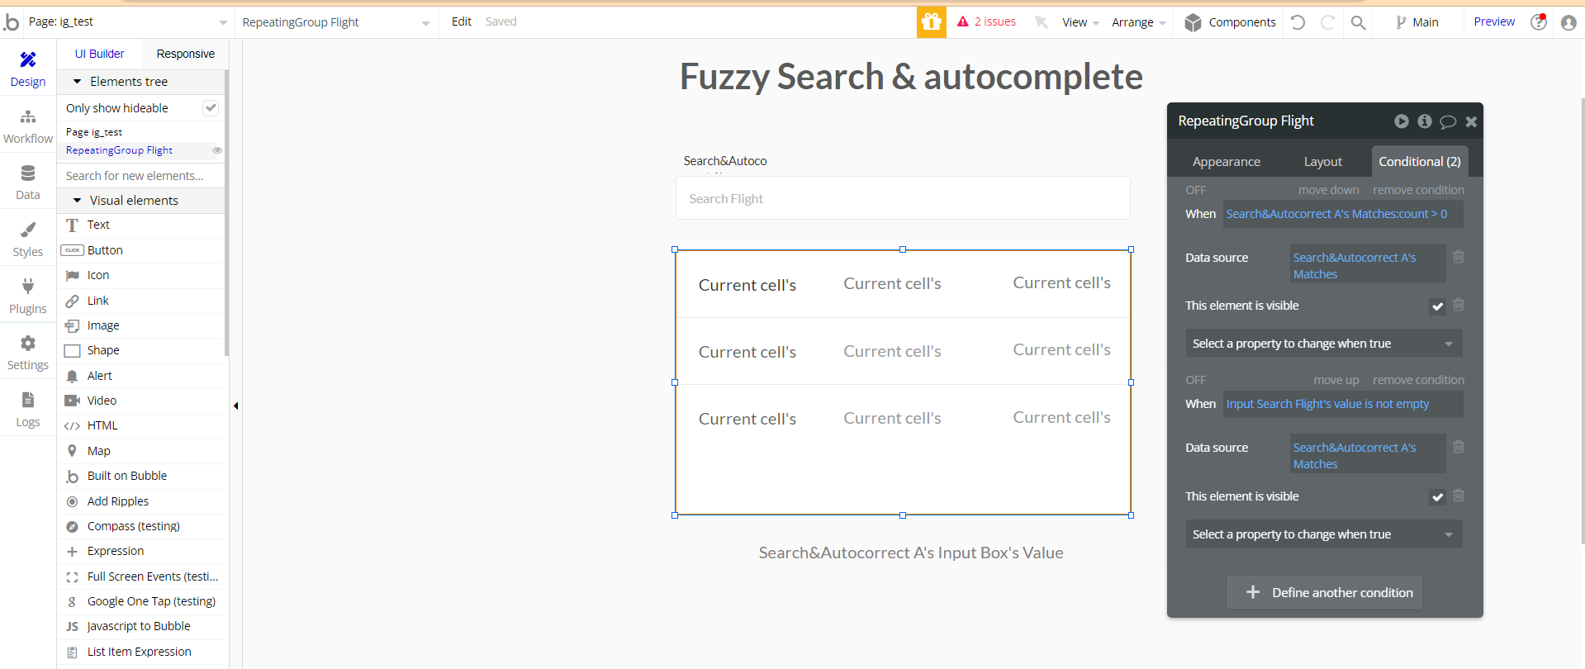Open the Logs section

(x=28, y=410)
